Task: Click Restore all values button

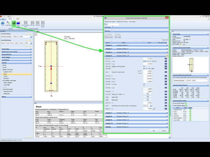Action: click(110, 21)
